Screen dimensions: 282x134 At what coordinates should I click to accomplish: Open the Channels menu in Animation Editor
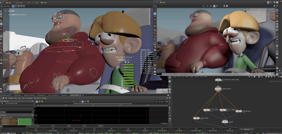11,98
